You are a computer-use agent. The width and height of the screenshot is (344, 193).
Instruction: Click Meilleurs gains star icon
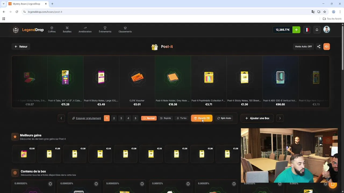pyautogui.click(x=15, y=137)
